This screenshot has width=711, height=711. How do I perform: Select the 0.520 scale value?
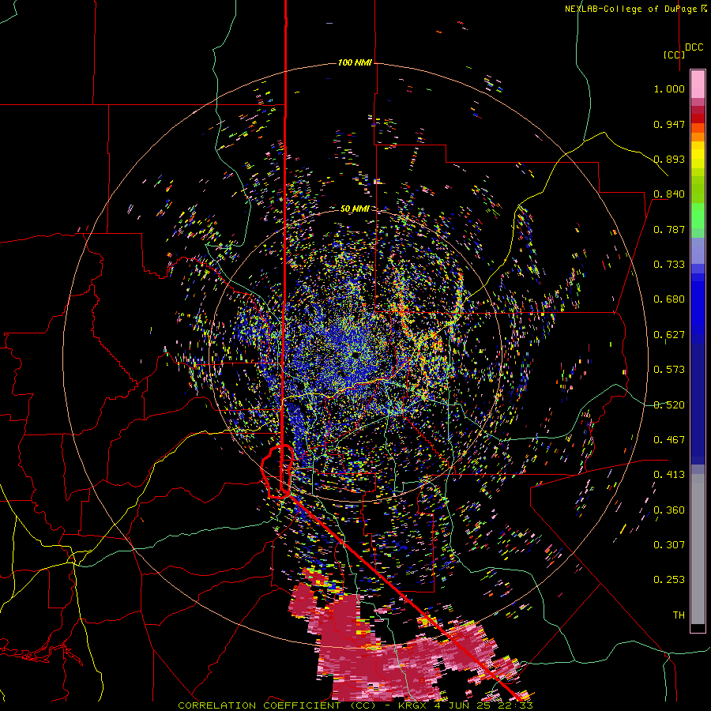(669, 405)
